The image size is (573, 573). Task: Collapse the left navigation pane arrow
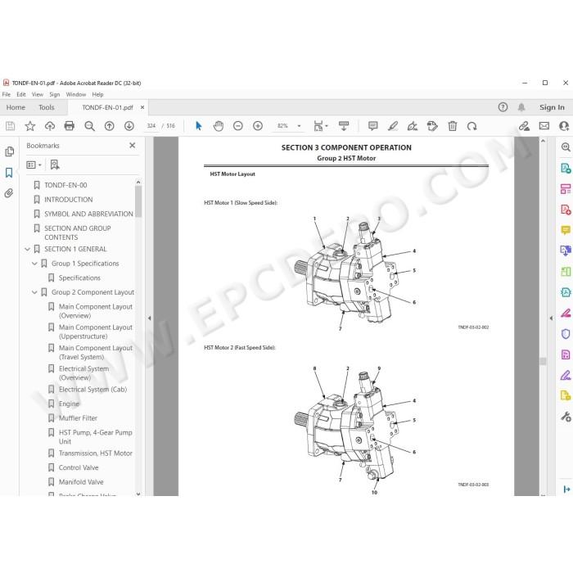click(150, 318)
